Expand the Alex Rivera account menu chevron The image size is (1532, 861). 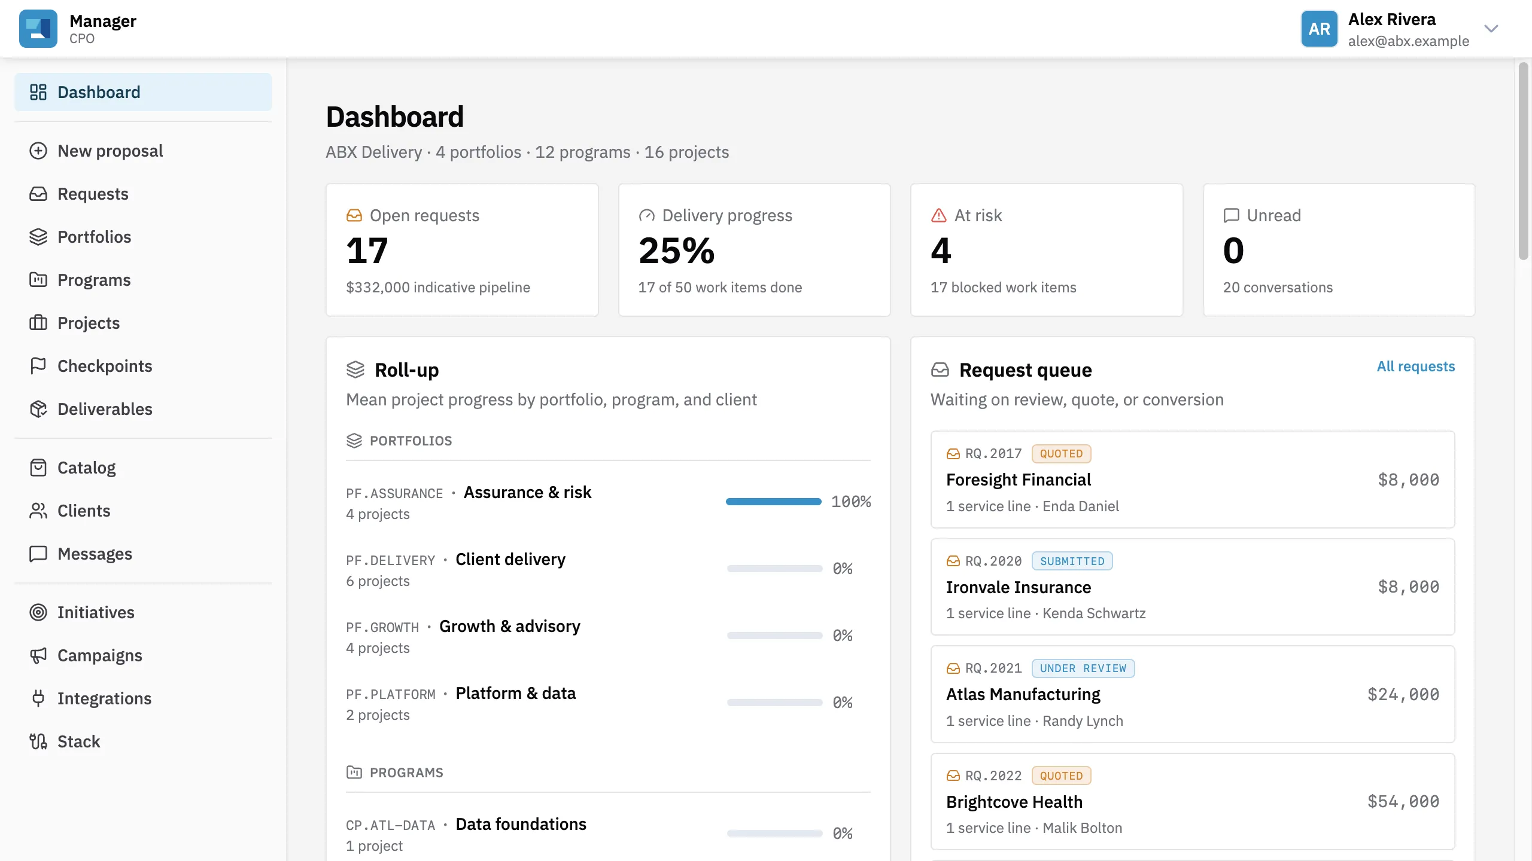click(1491, 29)
